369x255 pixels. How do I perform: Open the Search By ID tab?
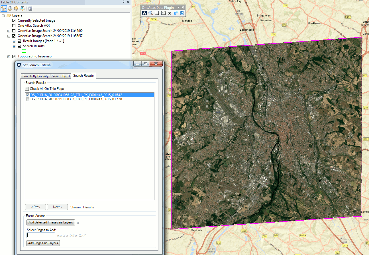point(60,76)
